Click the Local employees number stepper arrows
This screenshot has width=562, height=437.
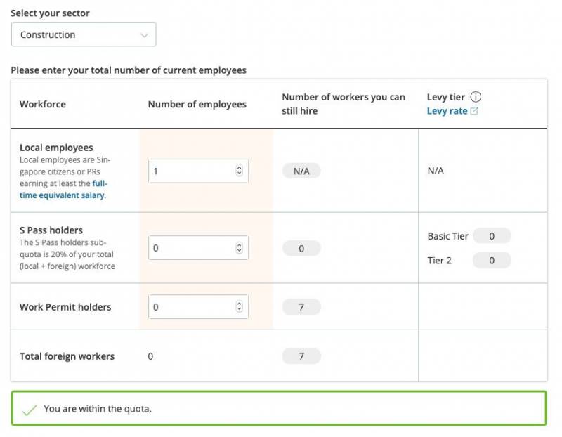click(x=239, y=171)
